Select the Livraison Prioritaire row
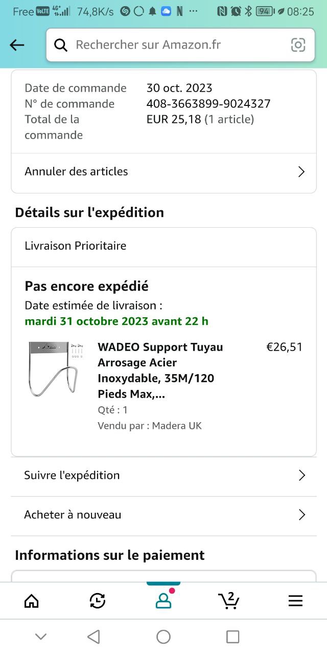Screen dimensions: 327x655 (x=163, y=246)
